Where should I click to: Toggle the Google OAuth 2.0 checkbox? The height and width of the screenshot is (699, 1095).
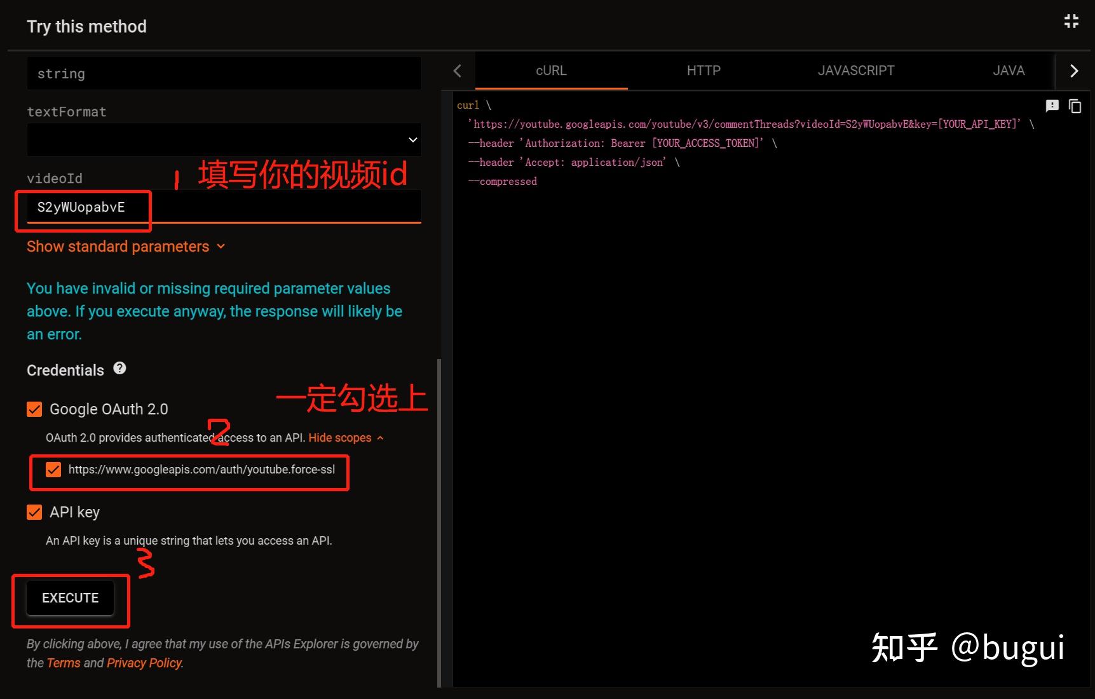(34, 409)
